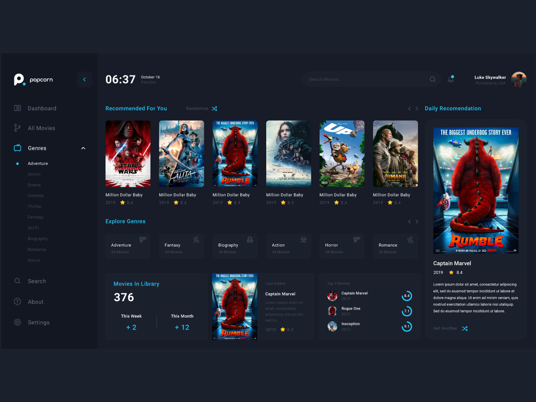Viewport: 536px width, 402px height.
Task: Click Captain Marvel title in Last Added
Action: point(280,294)
